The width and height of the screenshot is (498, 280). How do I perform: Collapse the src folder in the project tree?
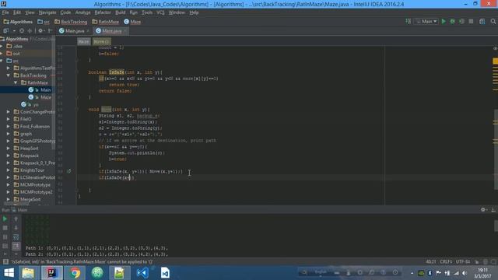[2, 61]
